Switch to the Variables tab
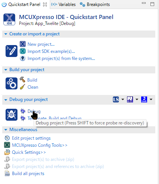The image size is (159, 184). [x=63, y=4]
